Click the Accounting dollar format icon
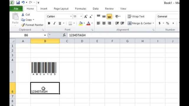The image size is (189, 106). tap(159, 23)
